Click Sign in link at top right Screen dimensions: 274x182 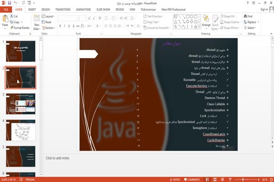(264, 10)
